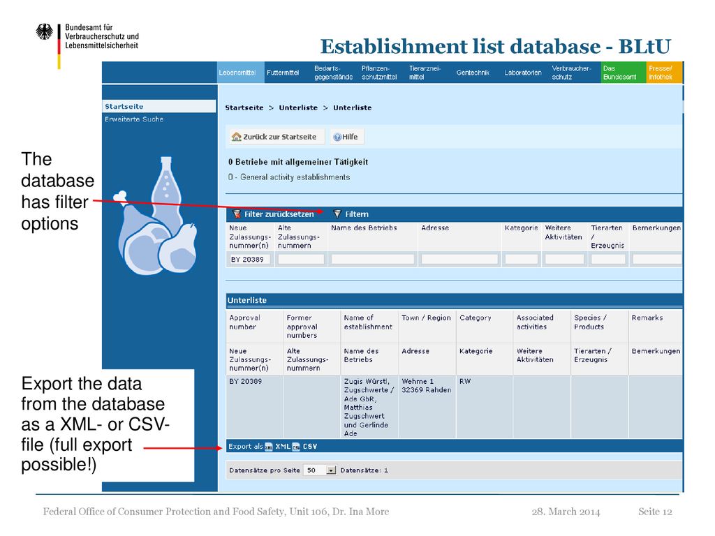Click the Zurück zur Startseite button

[275, 137]
